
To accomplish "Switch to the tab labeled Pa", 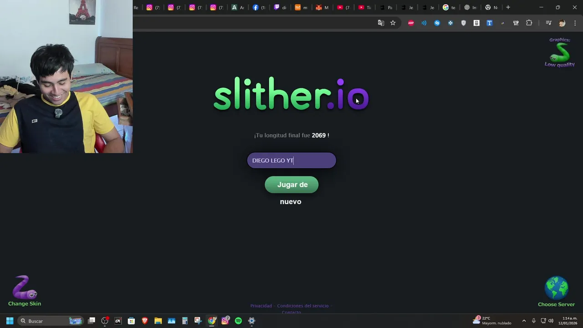I will (x=386, y=7).
